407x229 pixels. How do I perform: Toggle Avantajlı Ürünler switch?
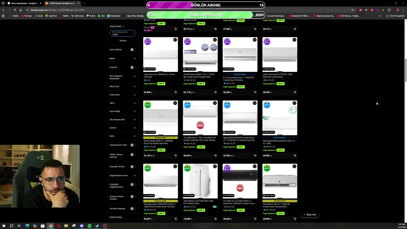133,167
